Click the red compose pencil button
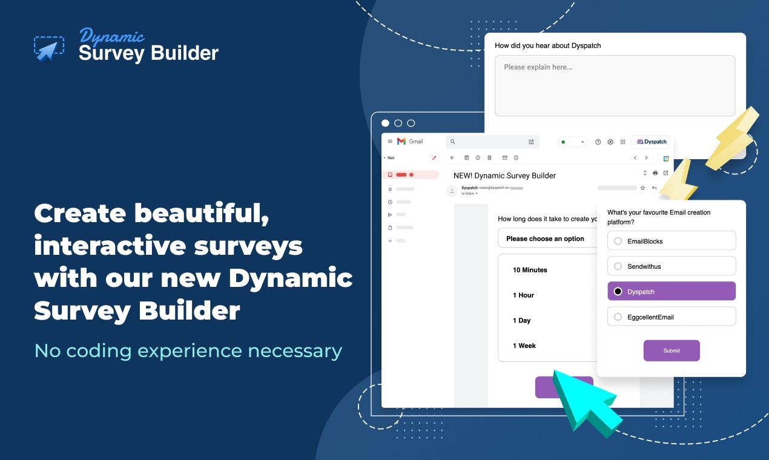Image resolution: width=769 pixels, height=460 pixels. (x=434, y=158)
